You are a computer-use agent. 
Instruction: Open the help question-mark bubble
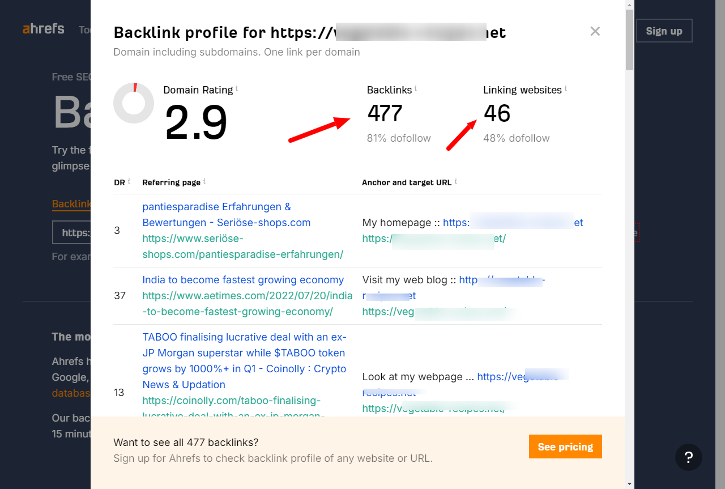(x=689, y=457)
